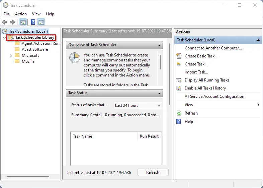The width and height of the screenshot is (263, 188).
Task: Click the Help icon in Actions pane
Action: (x=179, y=122)
